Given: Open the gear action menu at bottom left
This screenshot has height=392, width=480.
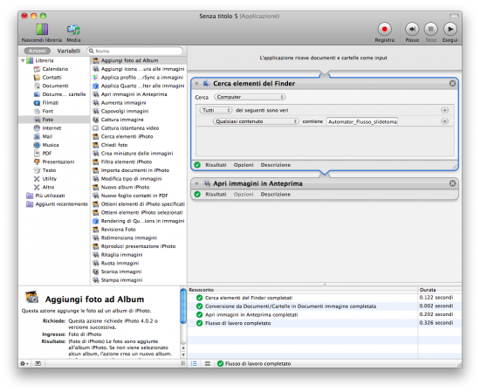Looking at the screenshot, I should [24, 363].
